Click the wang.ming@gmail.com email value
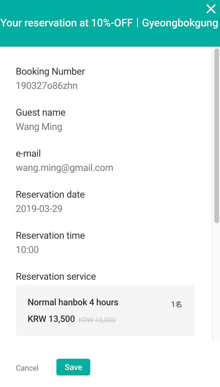The width and height of the screenshot is (220, 387). 64,168
